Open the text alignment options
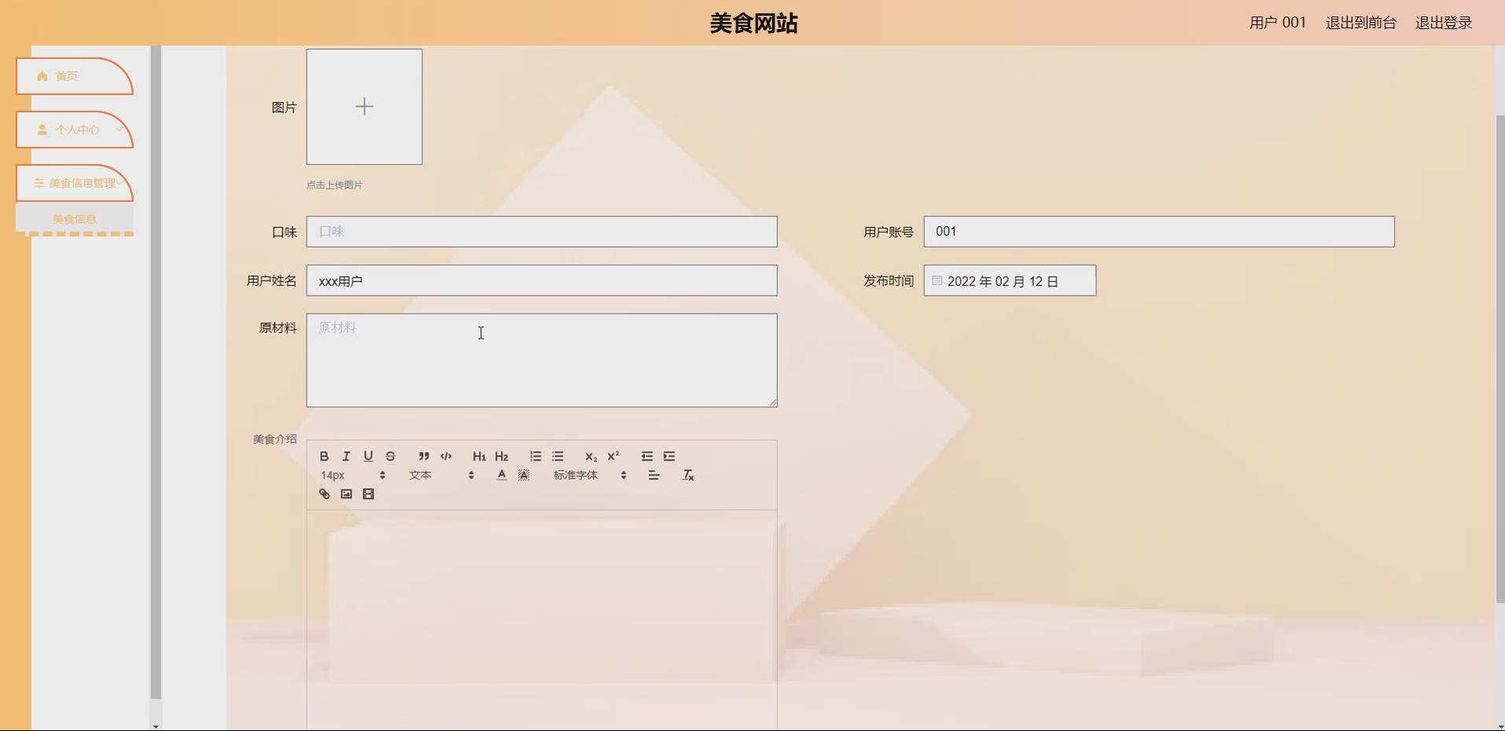The height and width of the screenshot is (731, 1505). click(653, 475)
